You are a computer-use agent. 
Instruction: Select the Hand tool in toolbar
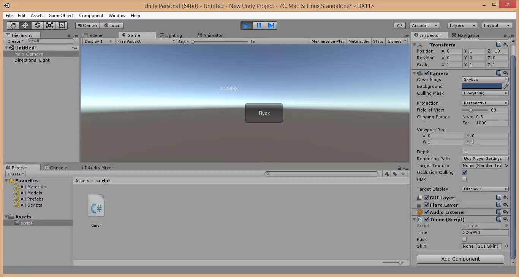[x=13, y=25]
